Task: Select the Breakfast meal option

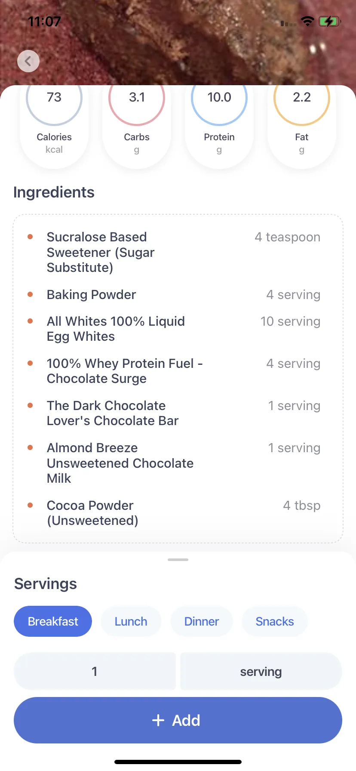Action: point(53,621)
